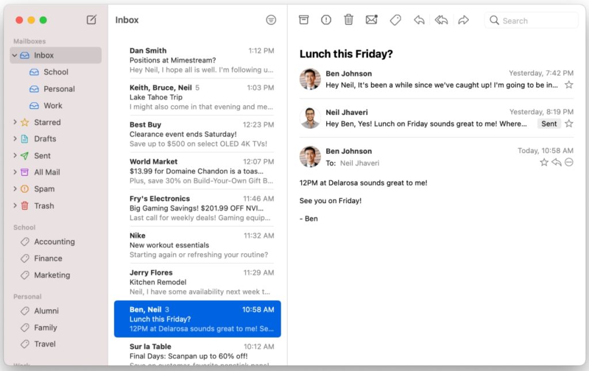
Task: Select the Finance label
Action: tap(48, 258)
